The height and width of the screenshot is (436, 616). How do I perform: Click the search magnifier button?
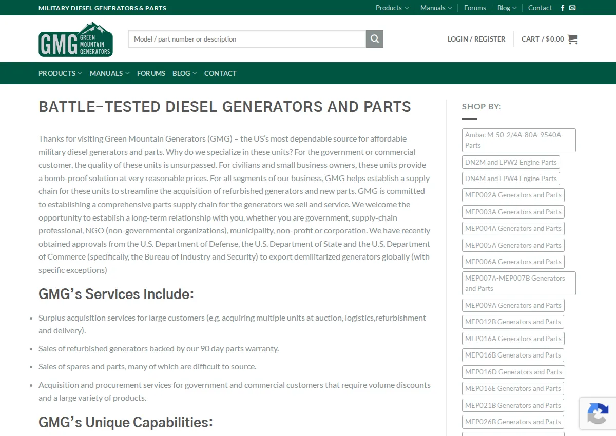(375, 39)
